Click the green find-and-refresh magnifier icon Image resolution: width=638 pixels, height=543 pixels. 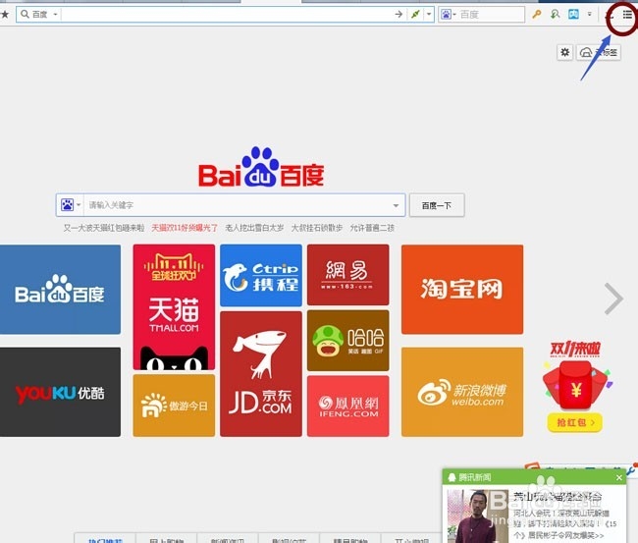(x=555, y=15)
